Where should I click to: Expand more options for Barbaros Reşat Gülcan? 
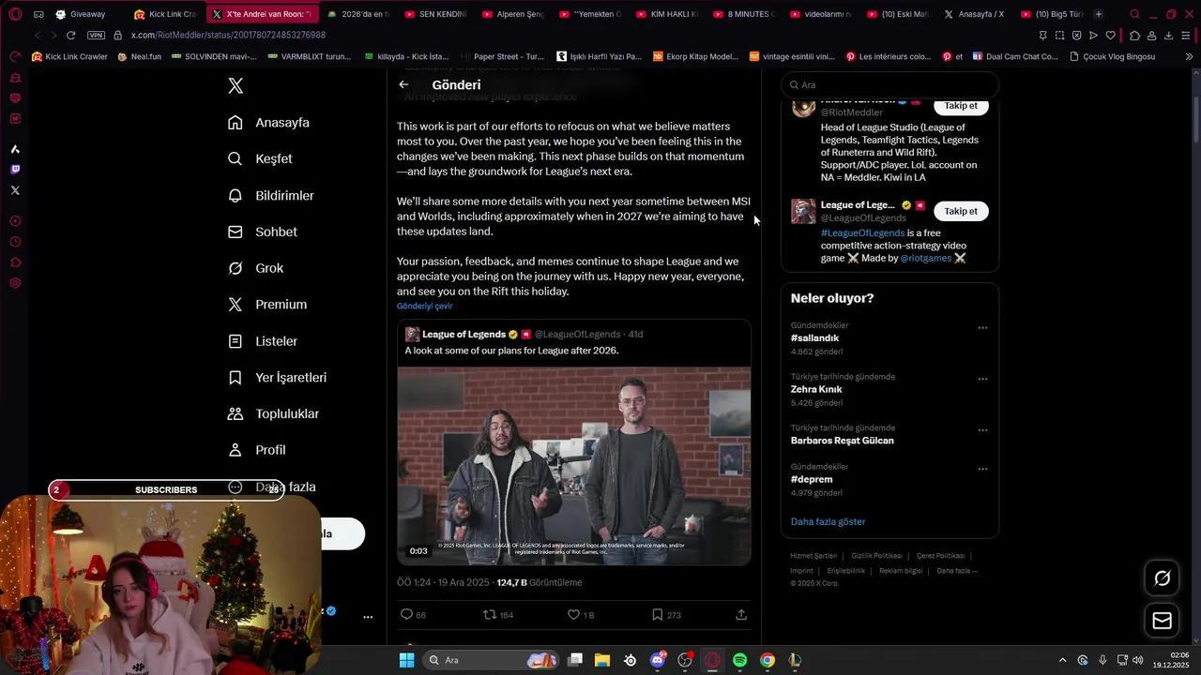tap(982, 430)
